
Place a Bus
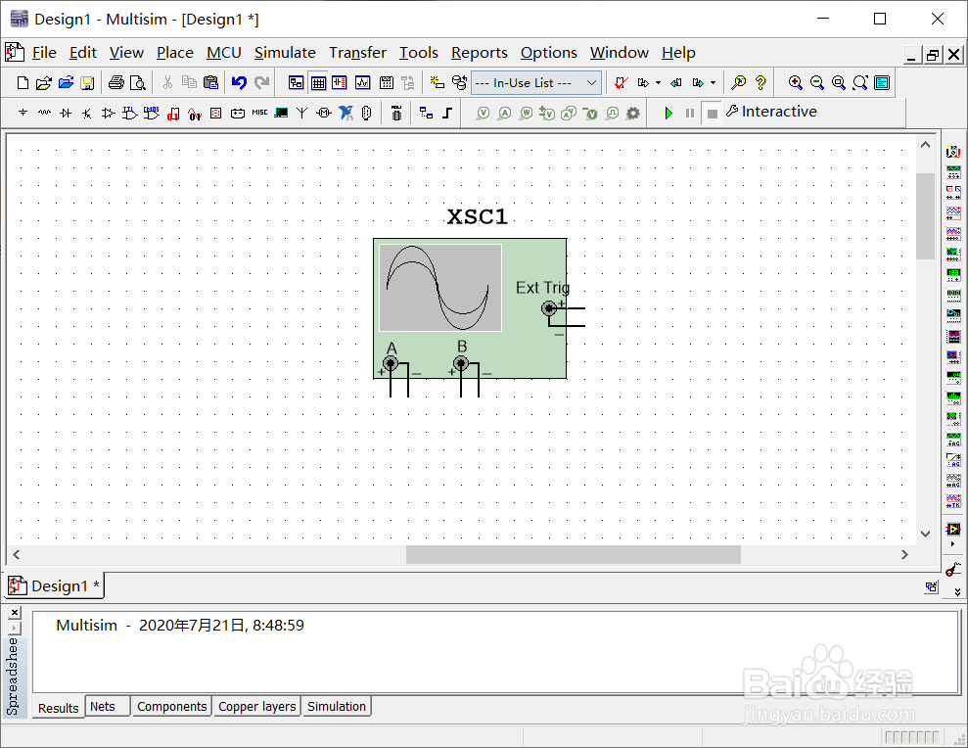(x=447, y=113)
